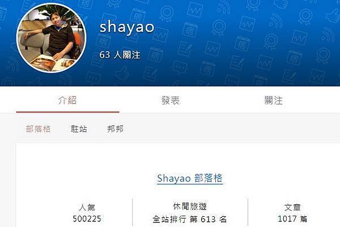Select the 部落格 sub-tab

tap(38, 129)
